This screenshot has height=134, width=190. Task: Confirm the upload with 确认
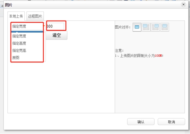pyautogui.click(x=141, y=122)
